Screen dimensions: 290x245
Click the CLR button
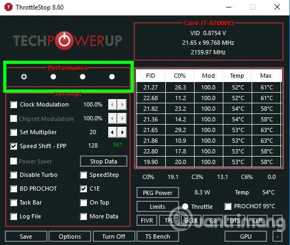tap(257, 220)
